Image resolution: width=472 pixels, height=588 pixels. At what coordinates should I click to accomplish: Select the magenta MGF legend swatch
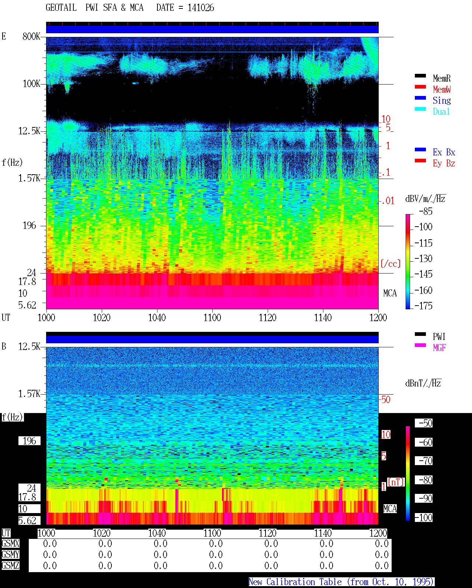[x=420, y=345]
